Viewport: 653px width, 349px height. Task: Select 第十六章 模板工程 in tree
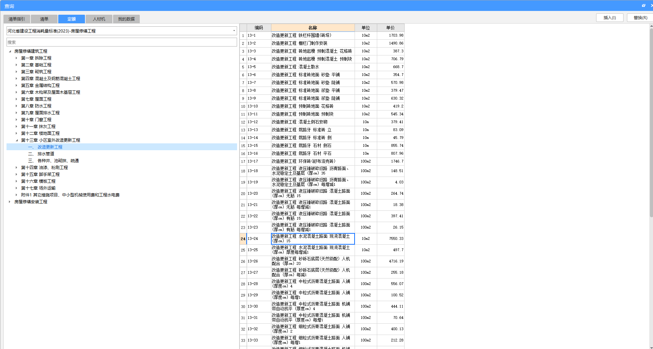[x=38, y=181]
